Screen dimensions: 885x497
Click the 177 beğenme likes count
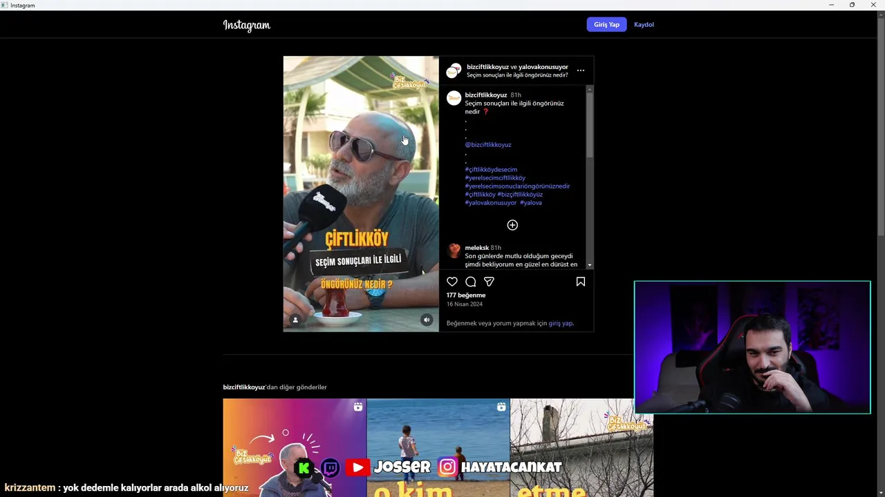(x=466, y=295)
